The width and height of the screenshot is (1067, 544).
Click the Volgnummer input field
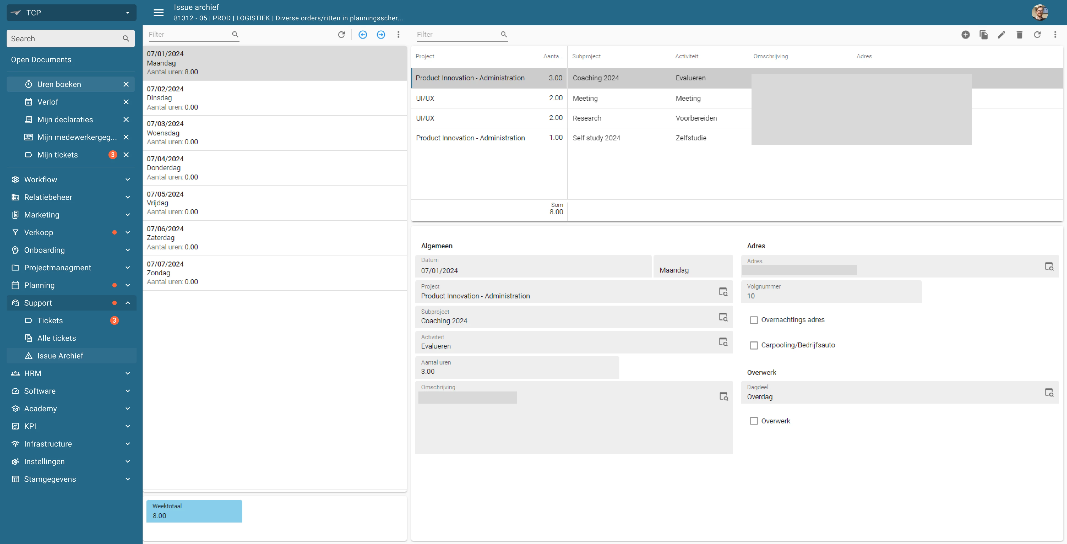(x=831, y=292)
